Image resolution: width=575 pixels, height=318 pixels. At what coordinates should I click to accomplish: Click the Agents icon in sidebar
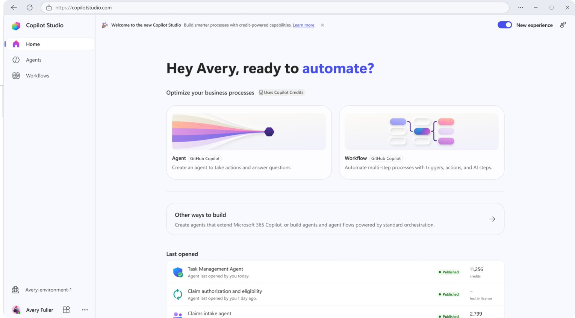[16, 60]
